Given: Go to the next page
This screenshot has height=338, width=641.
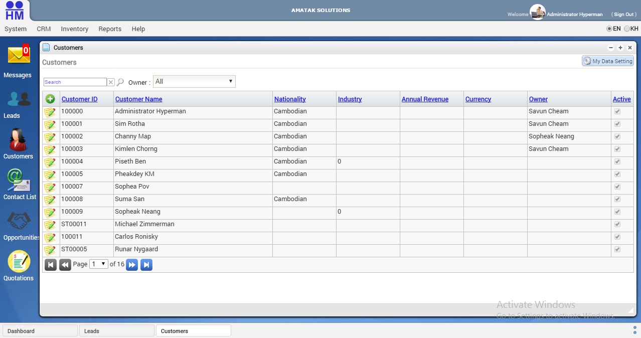Looking at the screenshot, I should (132, 265).
